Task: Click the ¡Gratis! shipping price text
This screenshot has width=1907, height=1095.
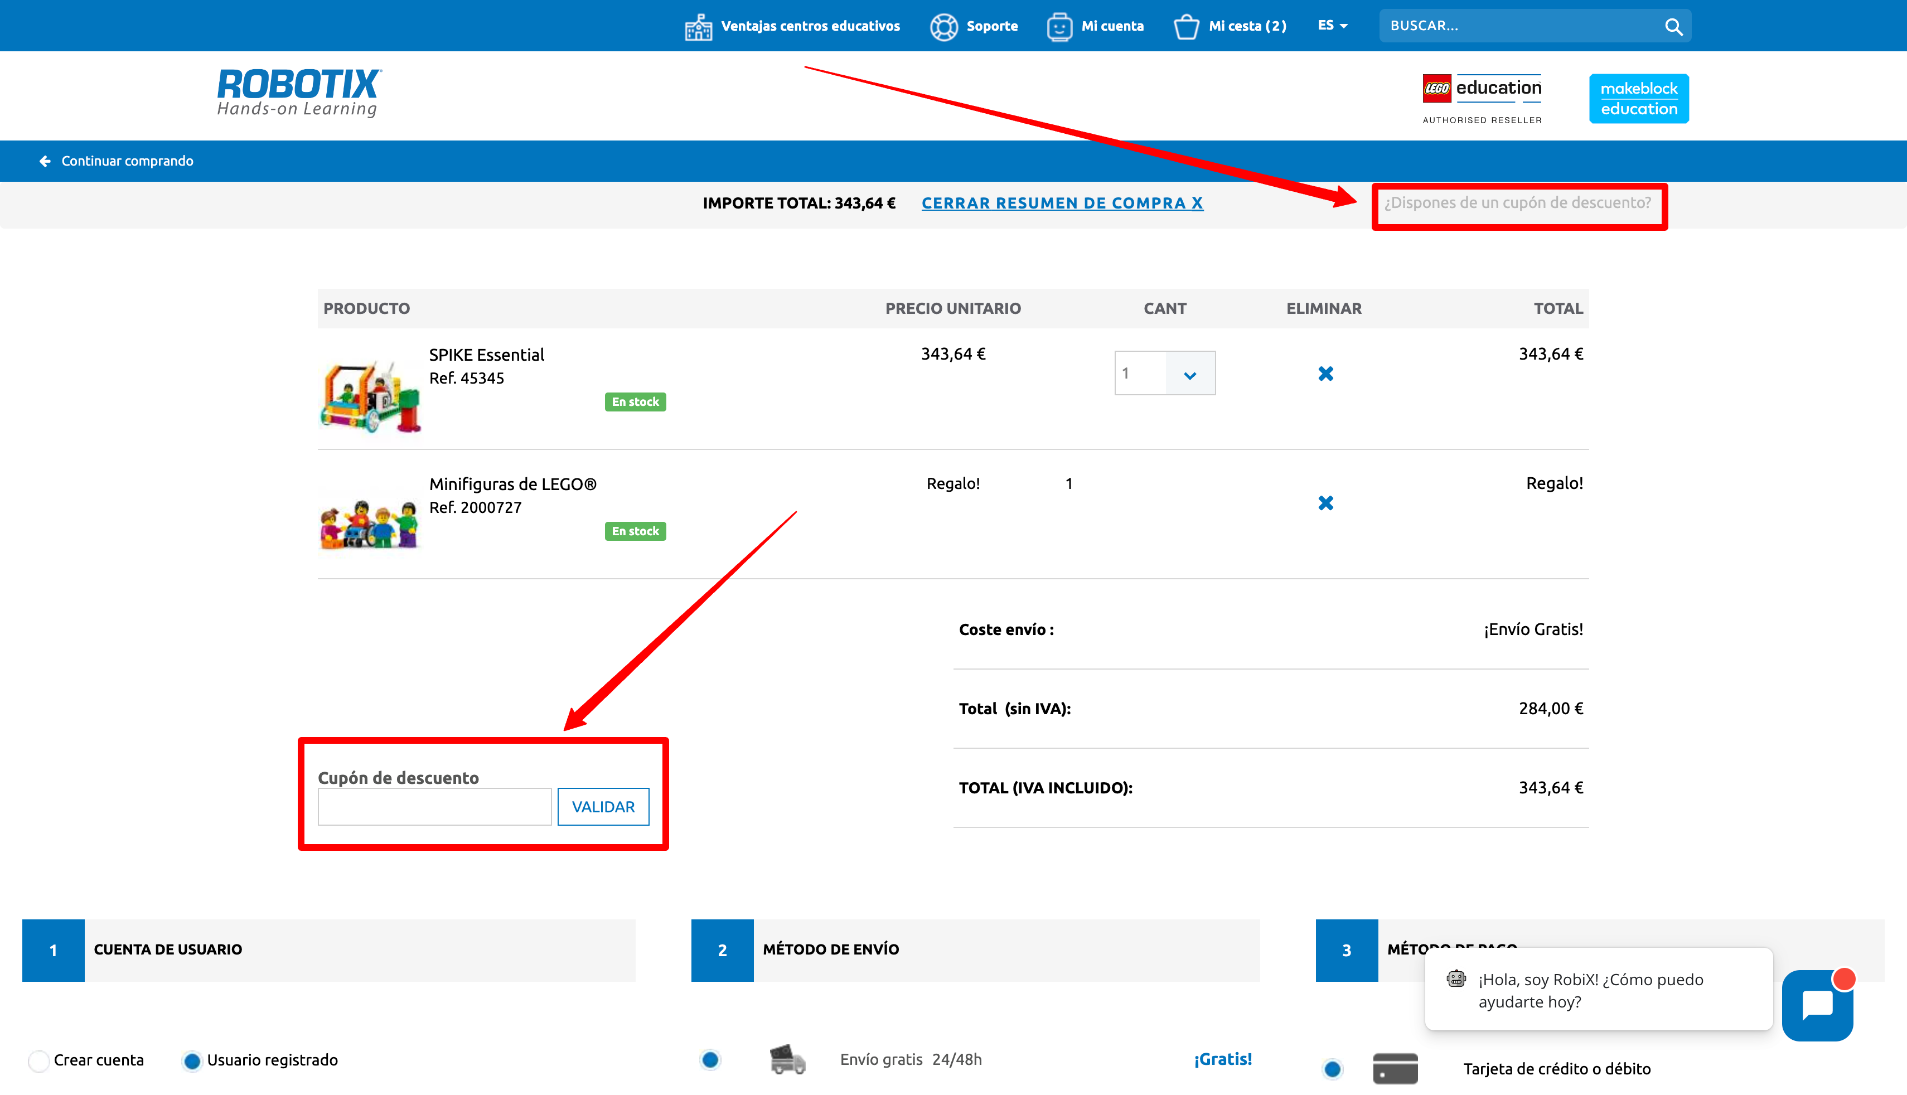Action: pos(1223,1060)
